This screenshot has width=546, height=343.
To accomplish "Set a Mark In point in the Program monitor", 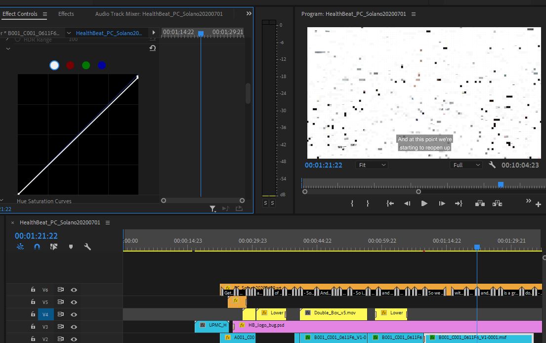I will coord(352,203).
